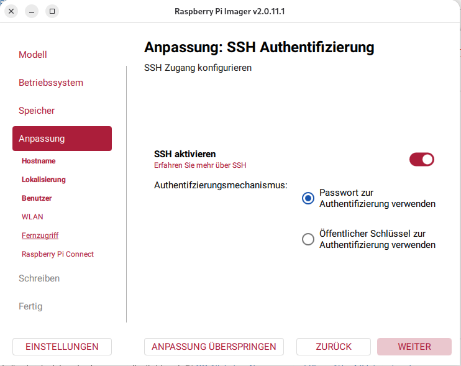
Task: Open EINSTELLUNGEN at the bottom left
Action: [62, 347]
